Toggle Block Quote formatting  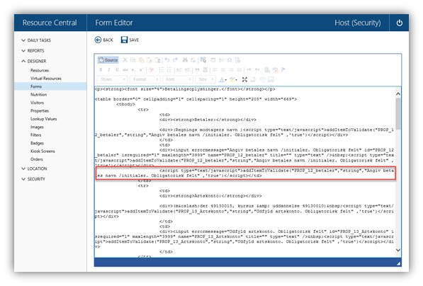pos(197,70)
